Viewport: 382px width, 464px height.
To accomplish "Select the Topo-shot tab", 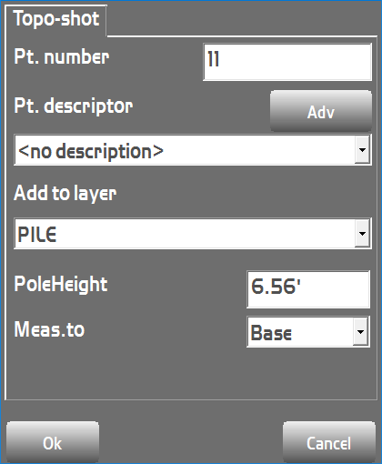I will tap(56, 20).
